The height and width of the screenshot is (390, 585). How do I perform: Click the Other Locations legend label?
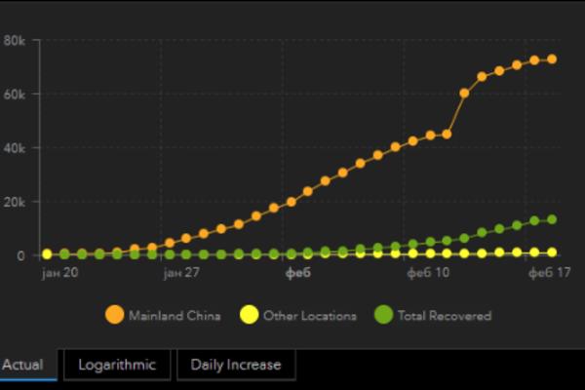[309, 316]
